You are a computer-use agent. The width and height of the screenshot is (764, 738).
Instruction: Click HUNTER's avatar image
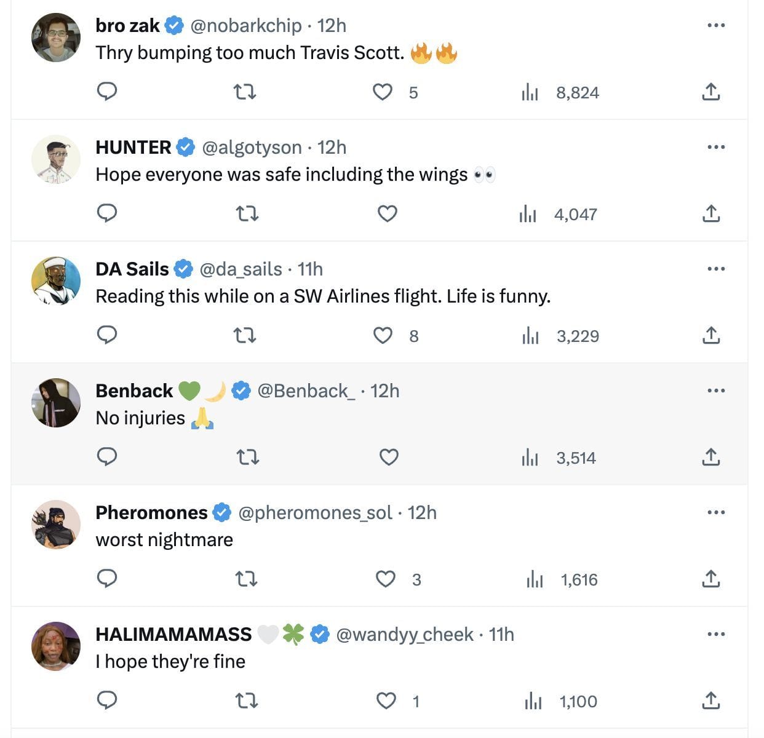click(56, 159)
